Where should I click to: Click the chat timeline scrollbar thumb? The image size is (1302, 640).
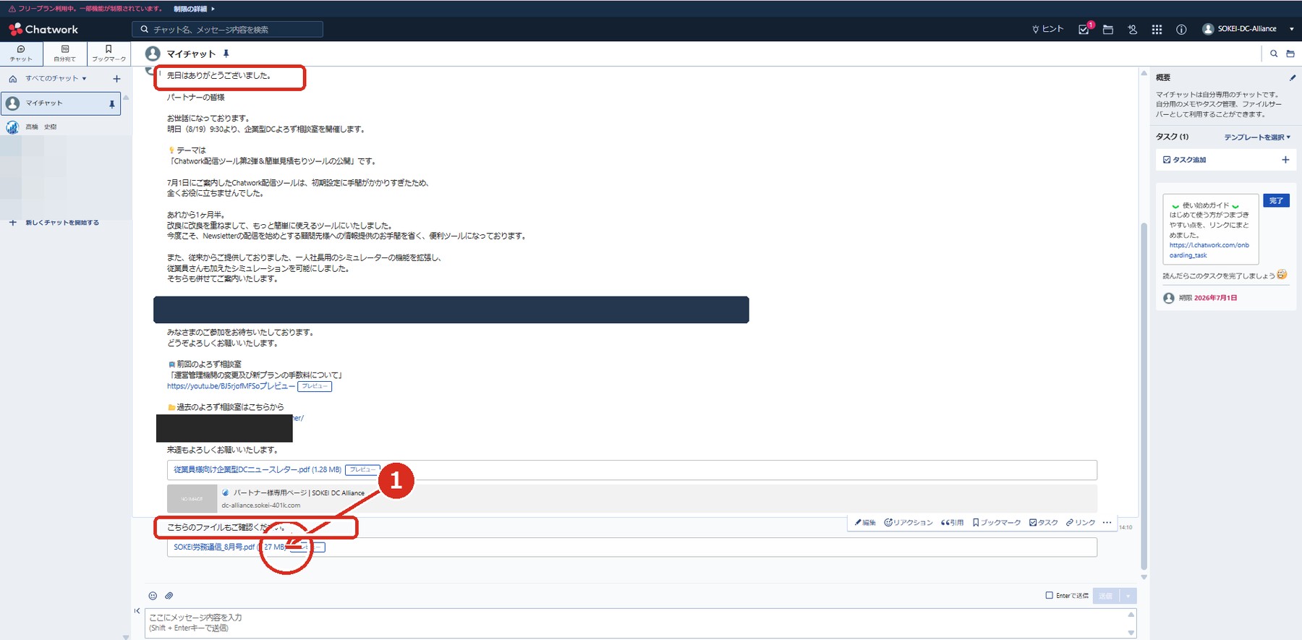1144,396
